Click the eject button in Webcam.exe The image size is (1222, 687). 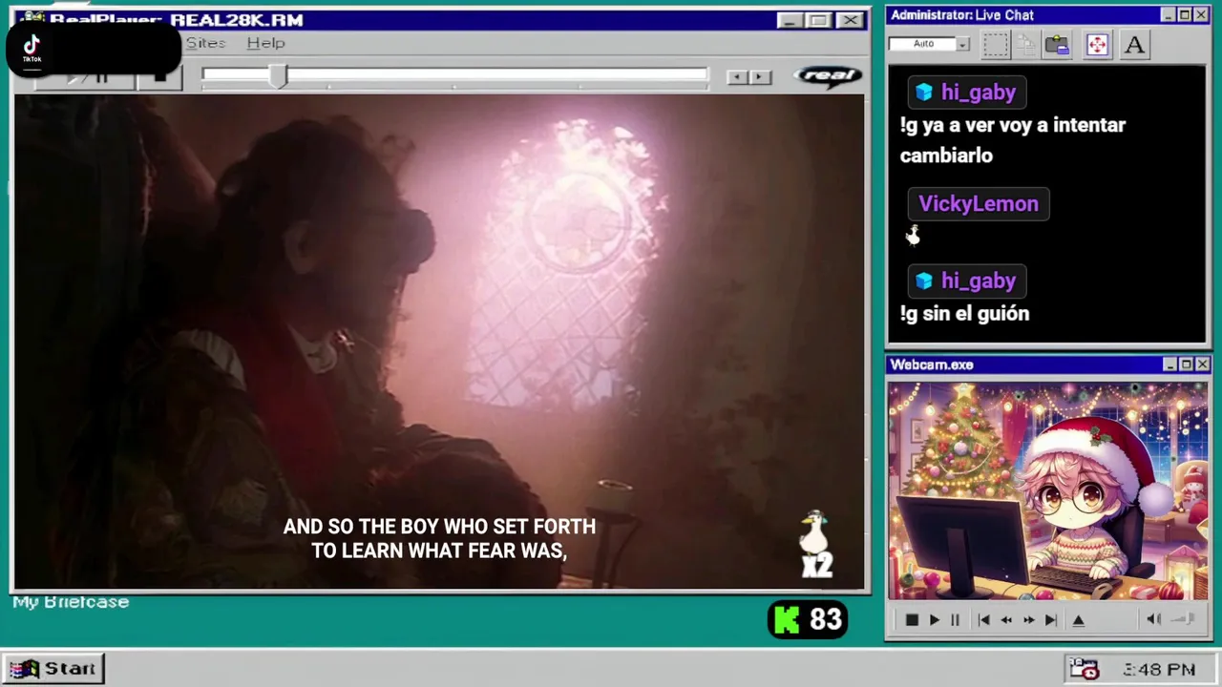(x=1079, y=620)
